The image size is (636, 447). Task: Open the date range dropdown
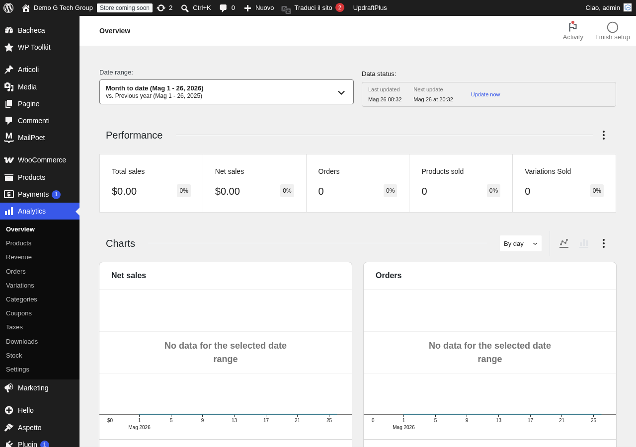click(x=227, y=92)
